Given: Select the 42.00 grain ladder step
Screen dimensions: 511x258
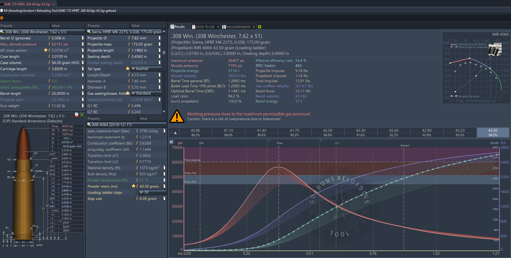Looking at the screenshot, I should tap(328, 132).
